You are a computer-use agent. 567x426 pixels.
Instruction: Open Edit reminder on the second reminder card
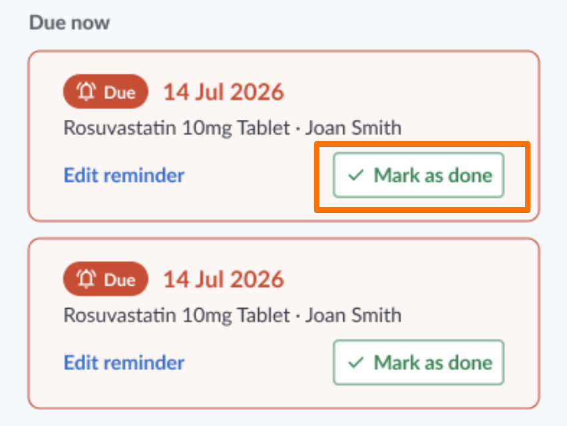[x=124, y=363]
